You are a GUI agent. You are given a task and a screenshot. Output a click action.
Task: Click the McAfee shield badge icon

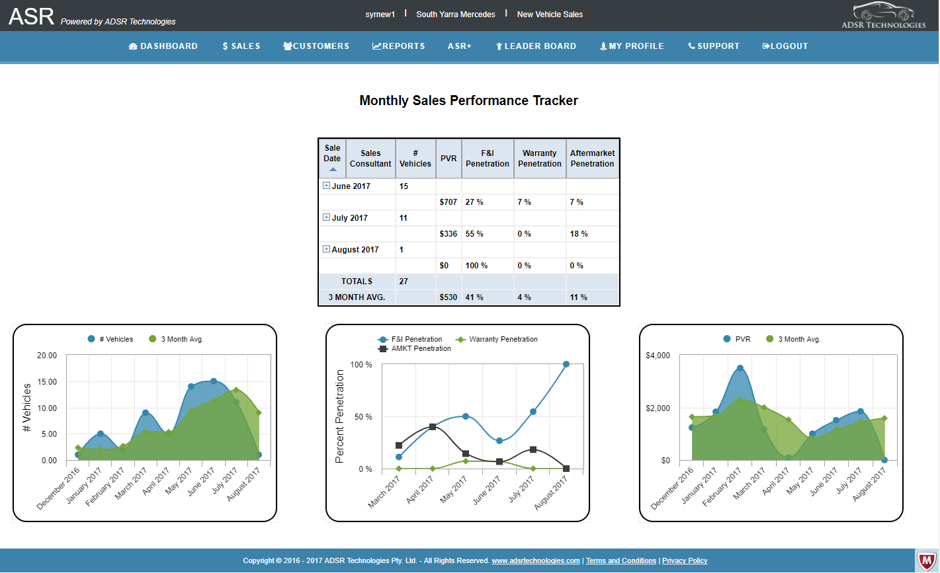(927, 560)
